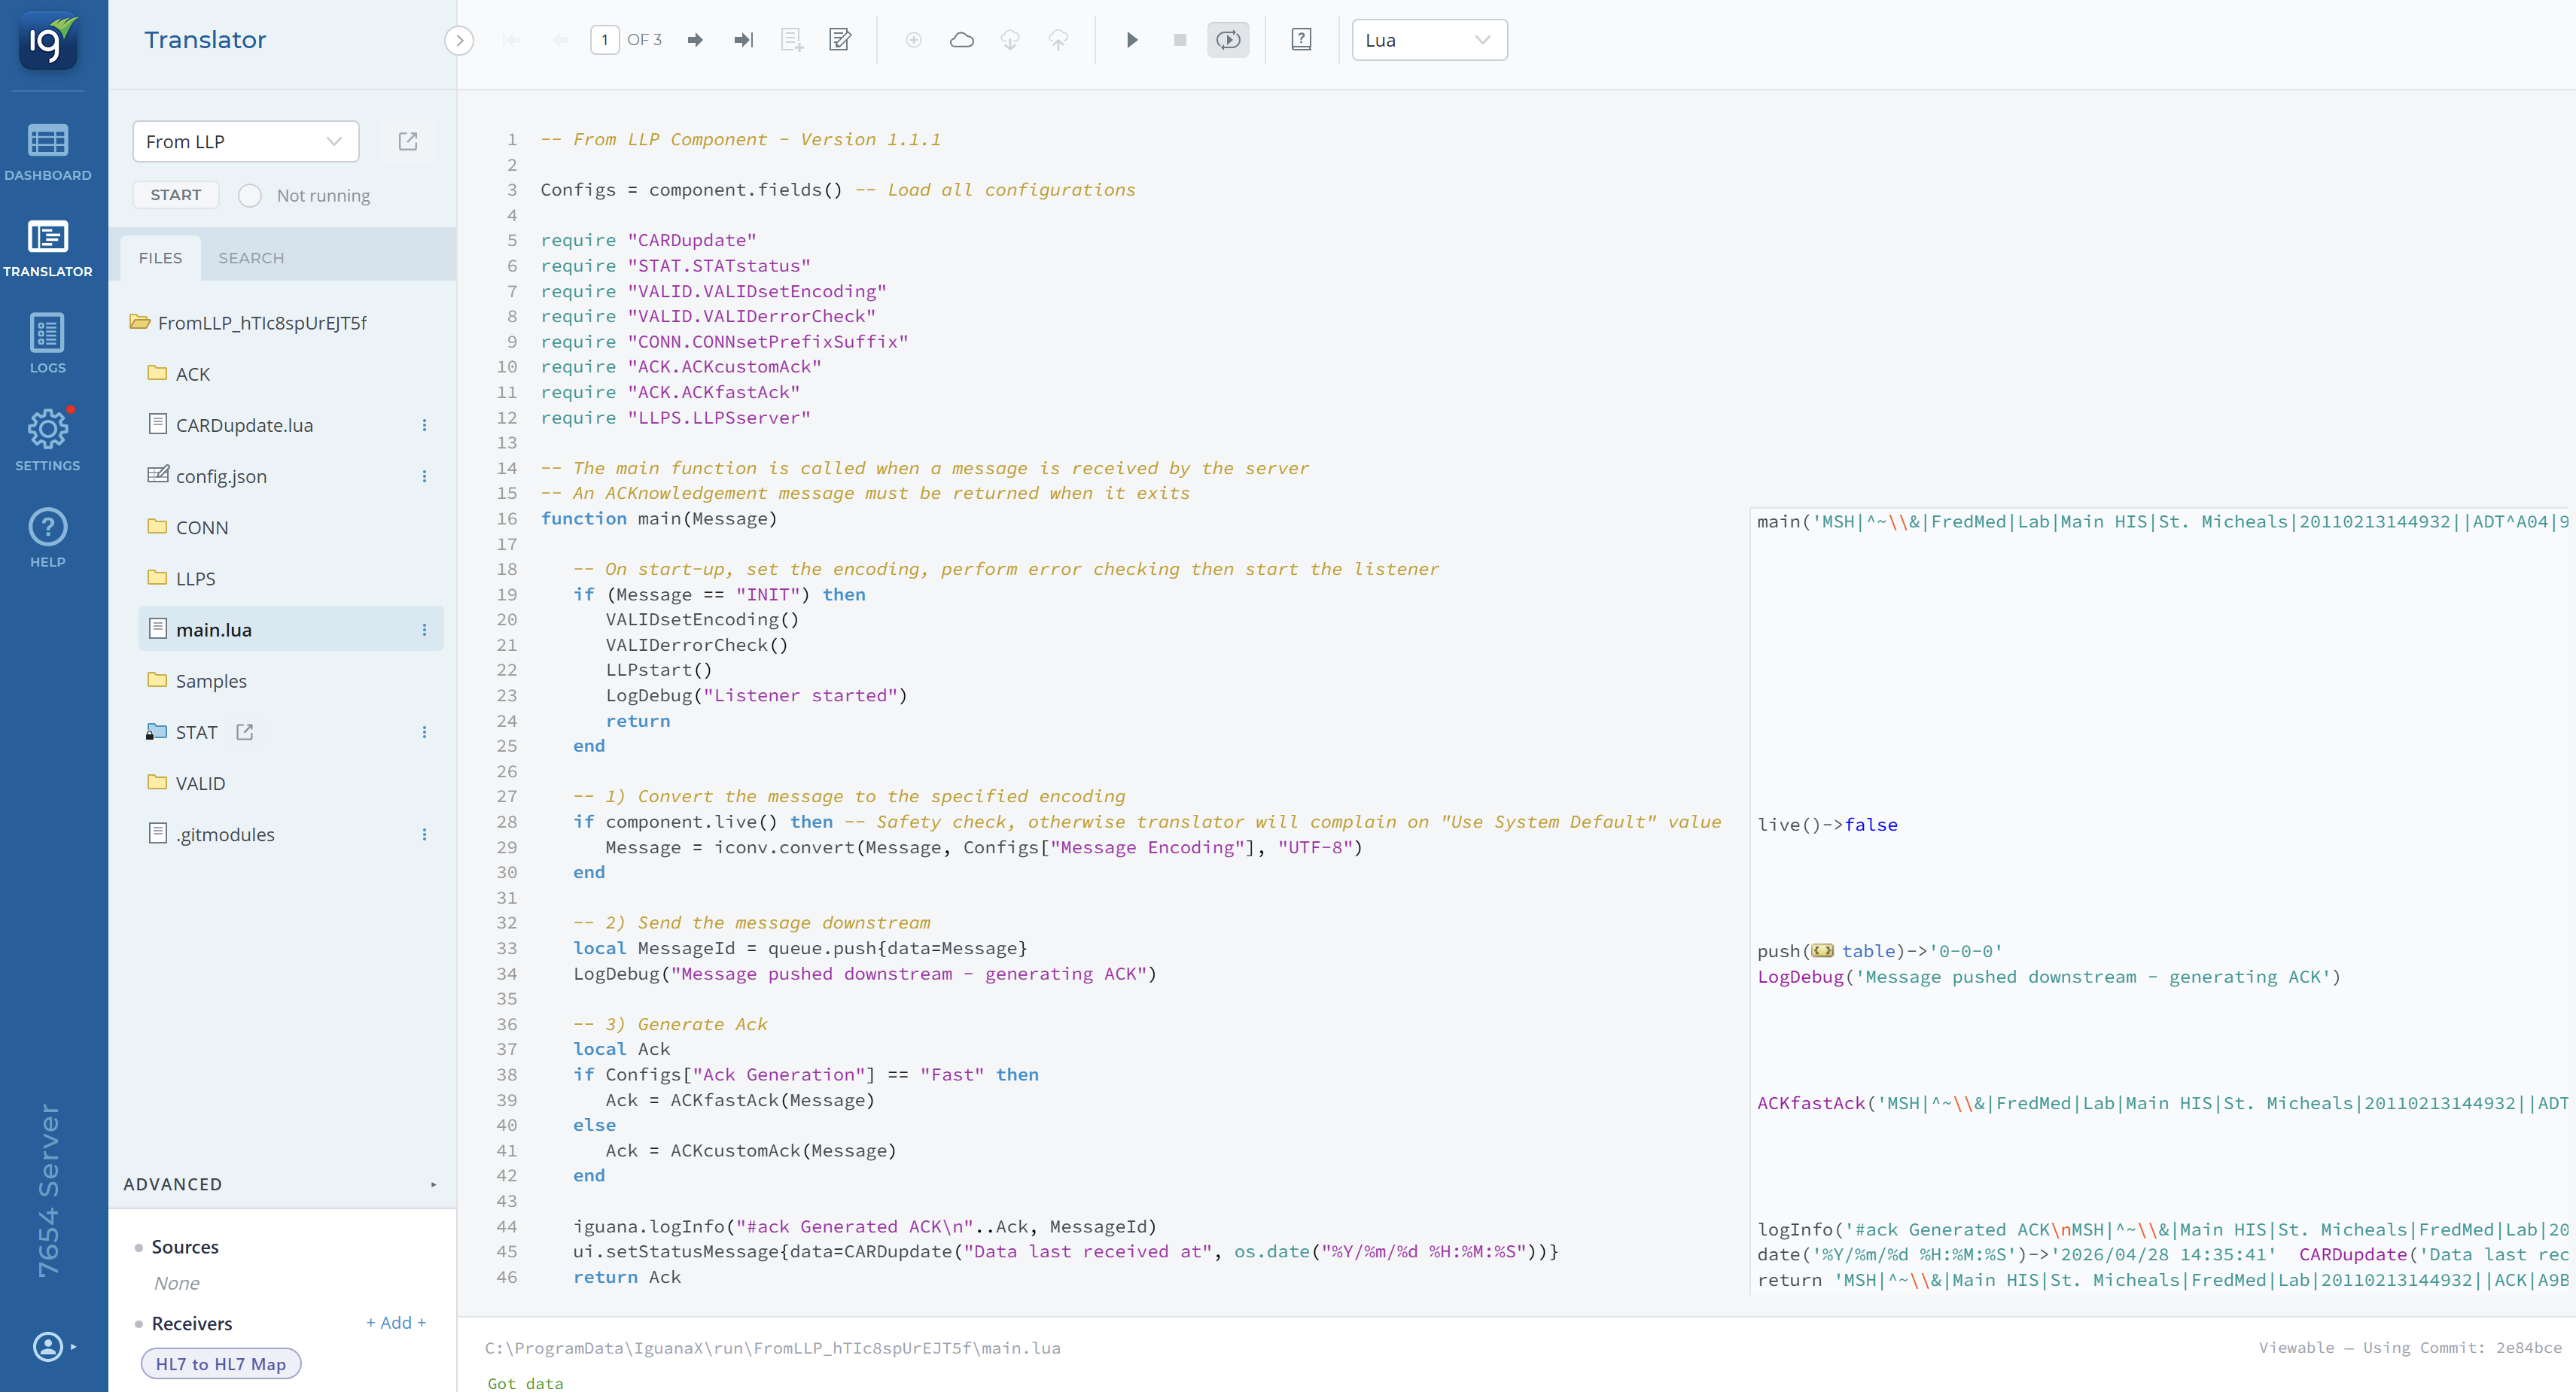Toggle auto-run execution mode
Viewport: 2576px width, 1392px height.
pyautogui.click(x=1228, y=40)
